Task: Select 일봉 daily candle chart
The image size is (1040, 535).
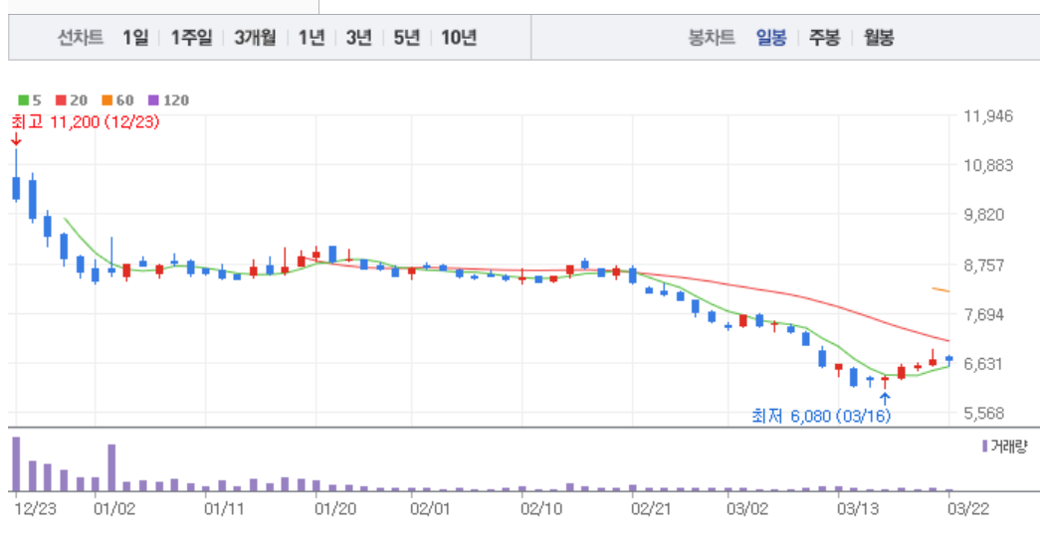Action: point(771,38)
